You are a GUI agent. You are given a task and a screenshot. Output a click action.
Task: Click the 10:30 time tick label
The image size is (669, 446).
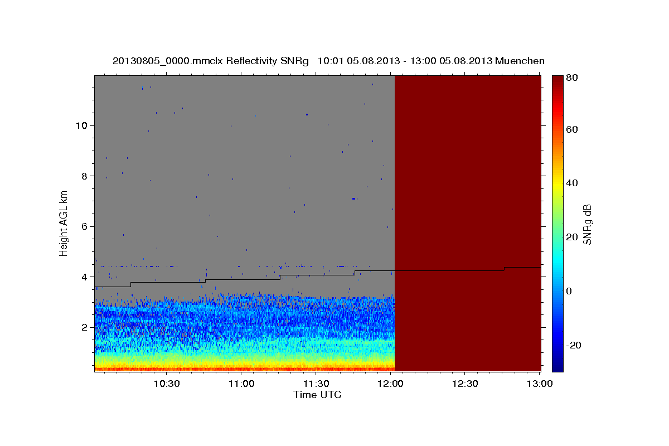point(167,384)
